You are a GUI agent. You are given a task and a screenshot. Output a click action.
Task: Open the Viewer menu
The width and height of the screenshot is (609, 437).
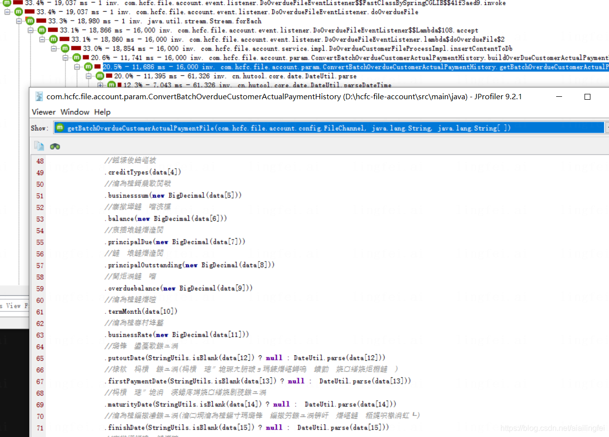43,112
